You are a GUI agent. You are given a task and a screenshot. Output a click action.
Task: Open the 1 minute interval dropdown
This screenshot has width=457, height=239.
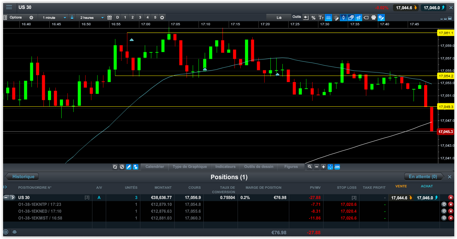click(54, 17)
